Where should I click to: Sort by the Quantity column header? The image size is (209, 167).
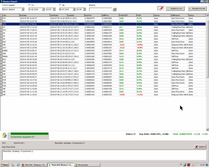point(76,15)
